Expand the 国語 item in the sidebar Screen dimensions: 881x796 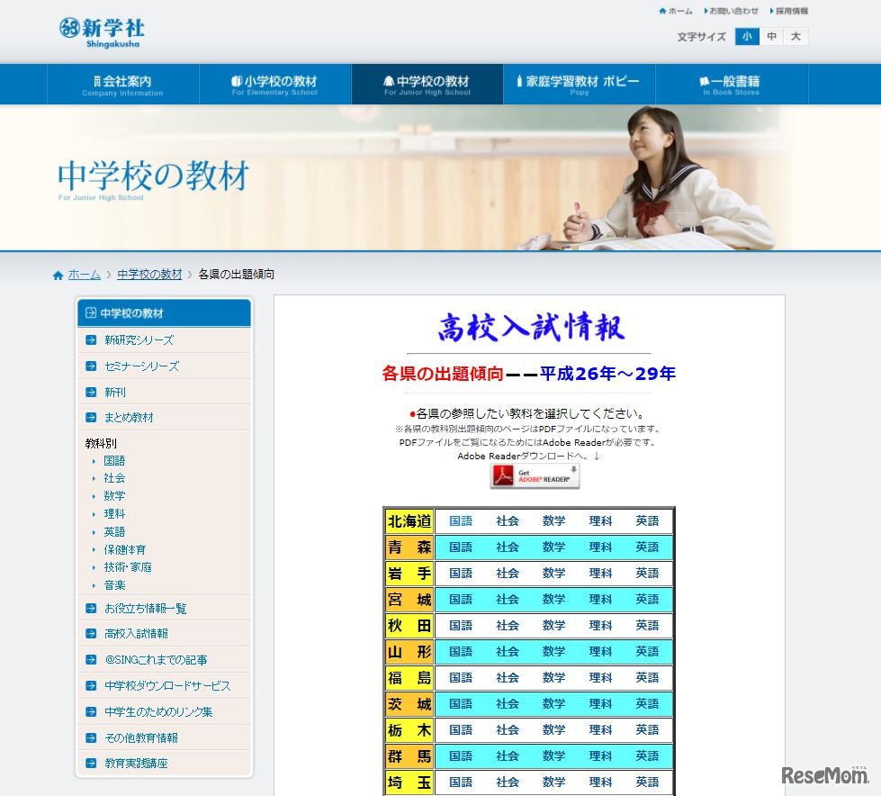click(x=113, y=461)
